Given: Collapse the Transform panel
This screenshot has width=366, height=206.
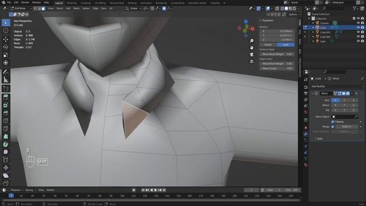Looking at the screenshot, I should click(x=261, y=21).
